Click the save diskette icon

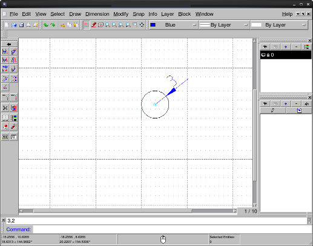point(21,25)
